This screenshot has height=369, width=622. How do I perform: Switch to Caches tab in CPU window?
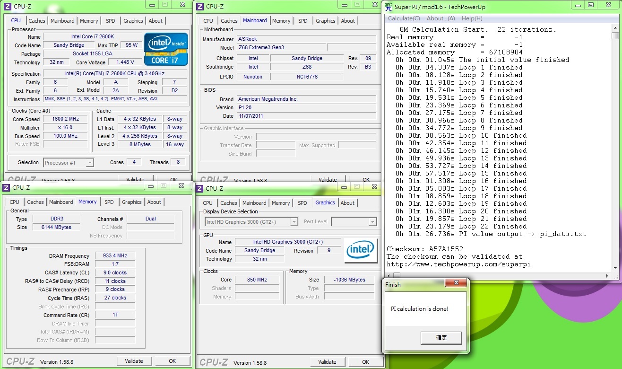click(37, 21)
